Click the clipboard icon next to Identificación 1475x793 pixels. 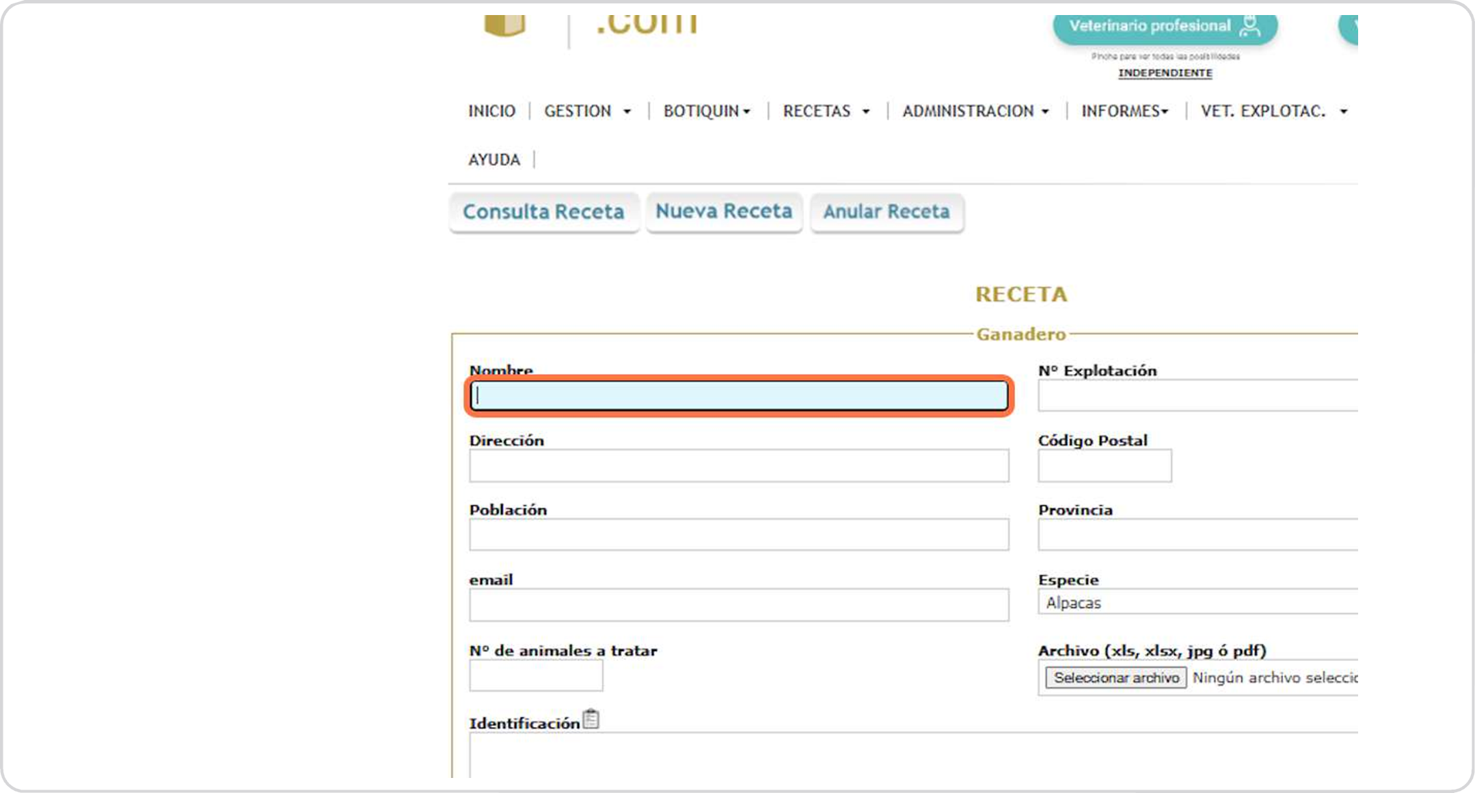point(591,720)
